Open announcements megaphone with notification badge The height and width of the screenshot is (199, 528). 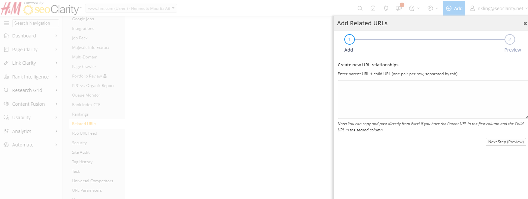click(399, 8)
